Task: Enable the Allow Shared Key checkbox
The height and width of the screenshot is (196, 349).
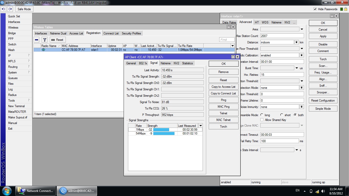Action: [x=261, y=120]
